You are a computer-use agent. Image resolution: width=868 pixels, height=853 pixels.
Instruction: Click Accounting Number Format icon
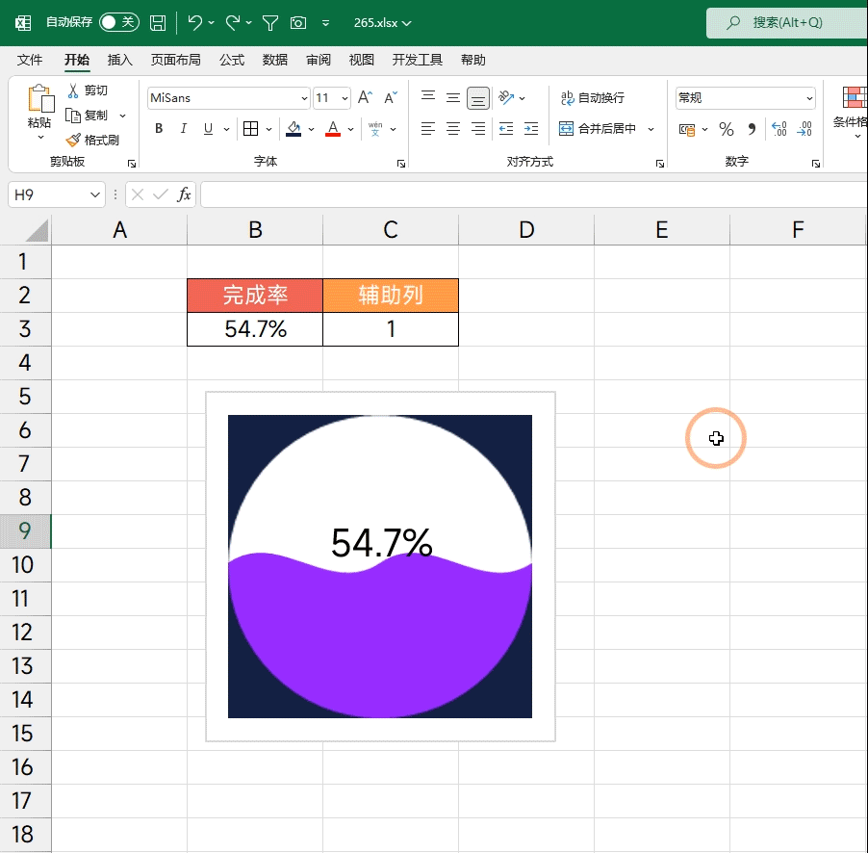pyautogui.click(x=687, y=129)
